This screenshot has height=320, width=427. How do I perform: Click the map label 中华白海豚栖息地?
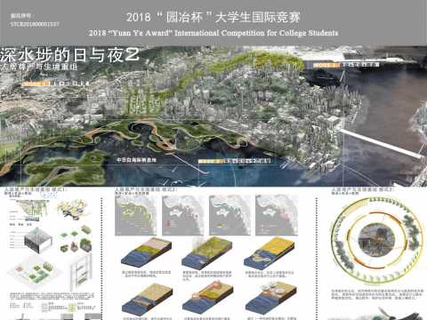(136, 160)
